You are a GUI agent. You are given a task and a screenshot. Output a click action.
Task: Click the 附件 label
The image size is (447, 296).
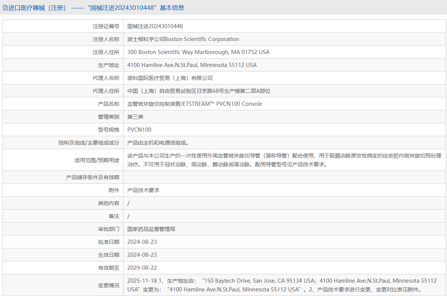click(114, 190)
